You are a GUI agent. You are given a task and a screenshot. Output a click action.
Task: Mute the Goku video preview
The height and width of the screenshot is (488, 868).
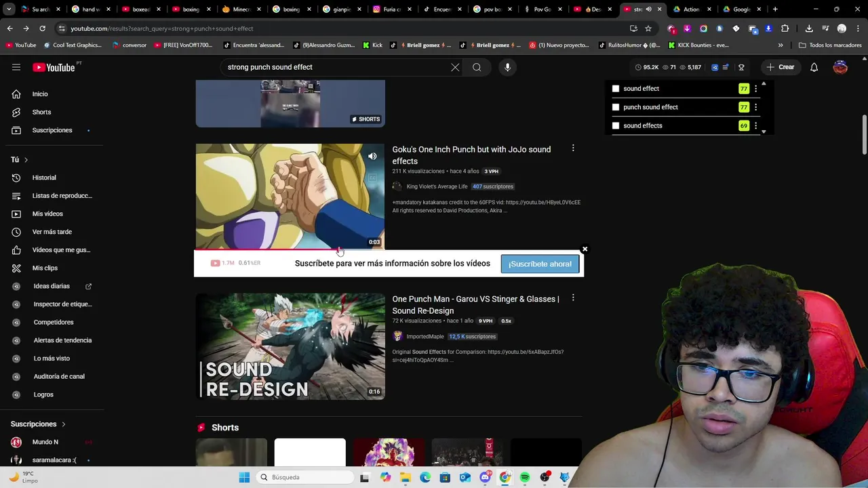pyautogui.click(x=372, y=157)
